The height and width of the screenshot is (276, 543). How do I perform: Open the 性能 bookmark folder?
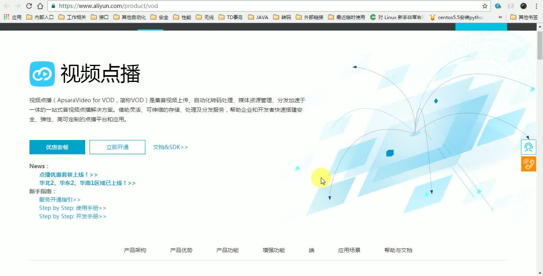[182, 17]
